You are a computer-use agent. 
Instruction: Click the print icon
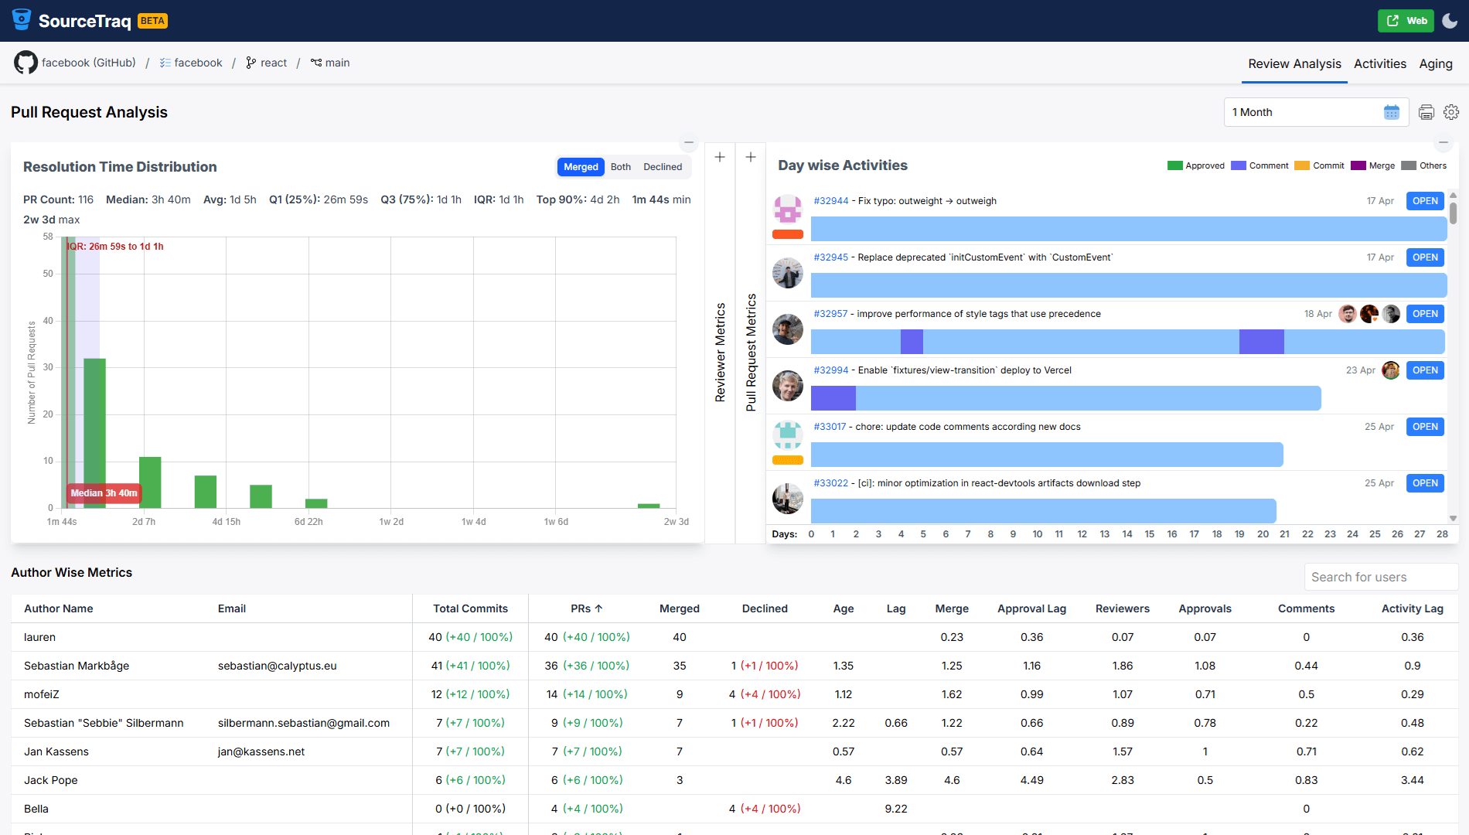[x=1426, y=112]
